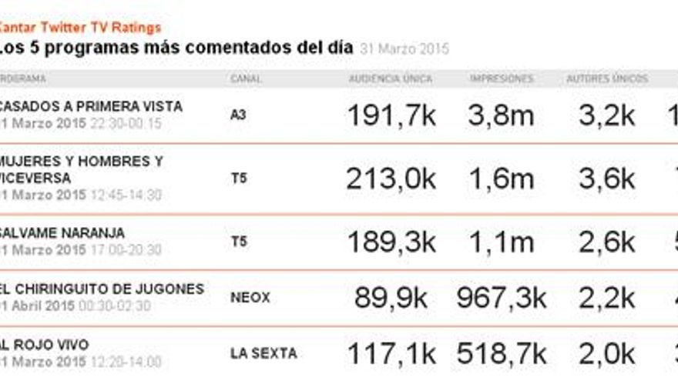Select the Salvame Naranja program title
678x381 pixels.
click(62, 233)
